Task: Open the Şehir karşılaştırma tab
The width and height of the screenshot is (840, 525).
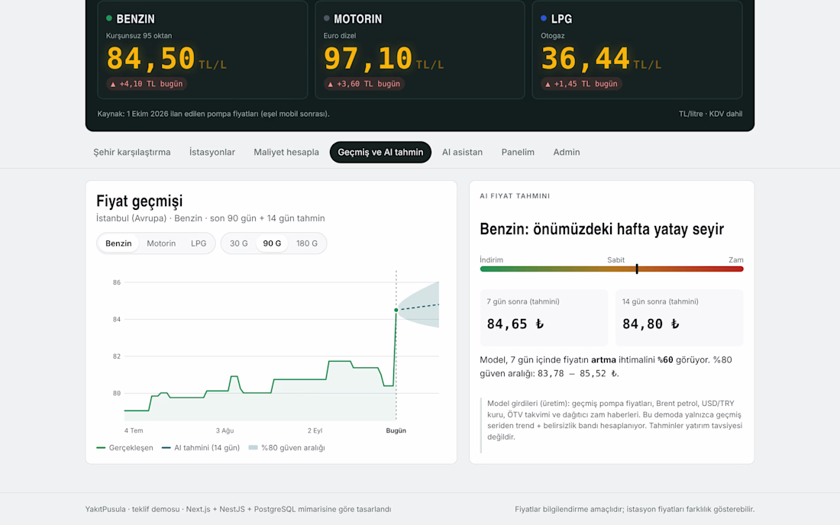Action: click(132, 153)
